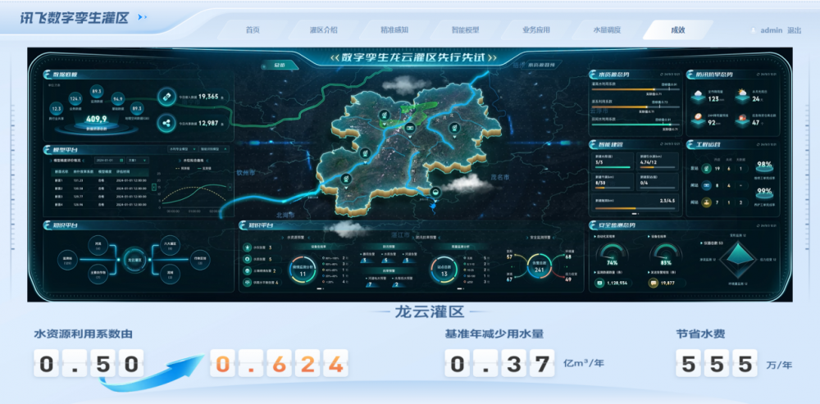Screen dimensions: 820x404
Task: Click the icon beside the 47 value
Action: click(x=741, y=120)
